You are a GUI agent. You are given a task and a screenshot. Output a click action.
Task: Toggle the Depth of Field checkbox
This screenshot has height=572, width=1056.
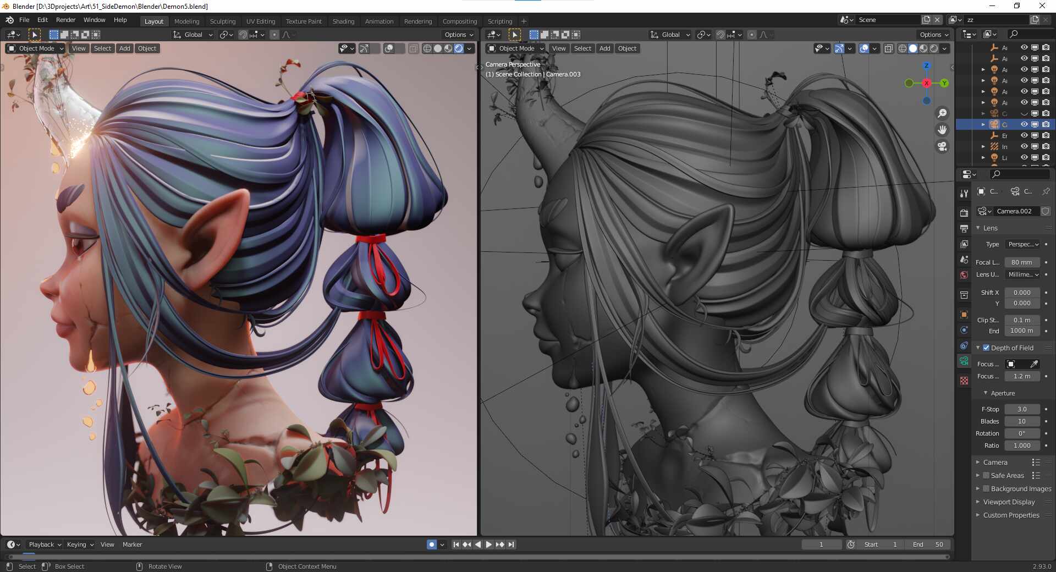pos(986,348)
